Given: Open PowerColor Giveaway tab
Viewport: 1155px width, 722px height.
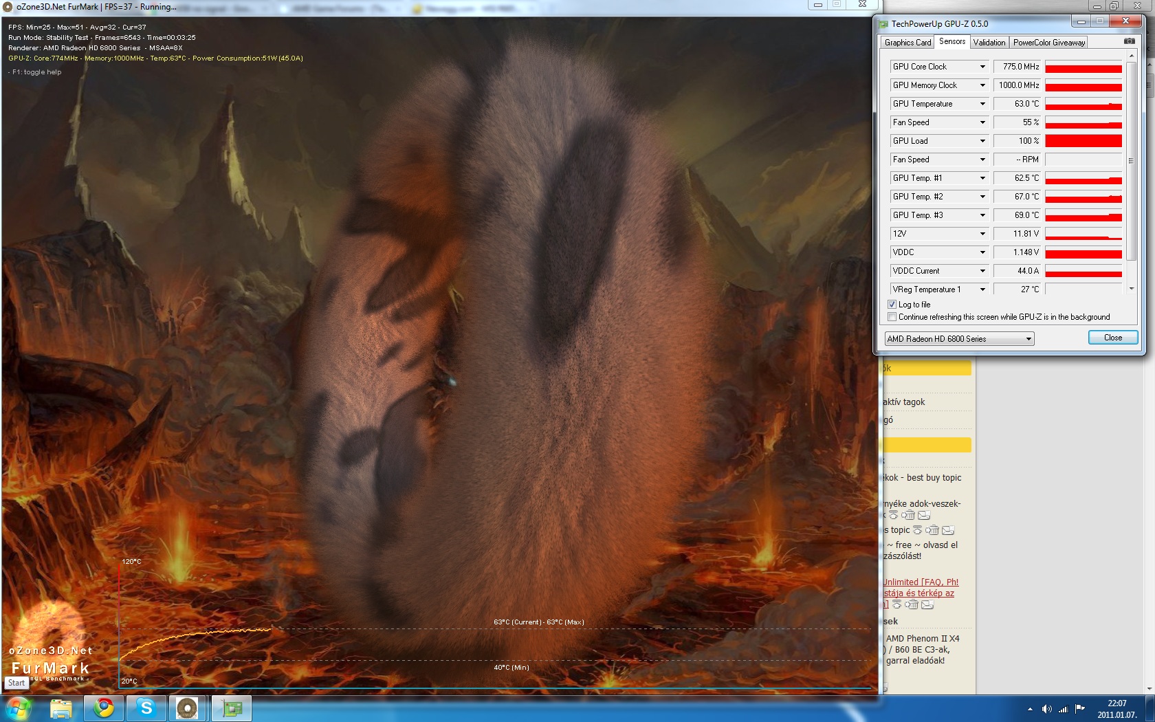Looking at the screenshot, I should [1049, 43].
